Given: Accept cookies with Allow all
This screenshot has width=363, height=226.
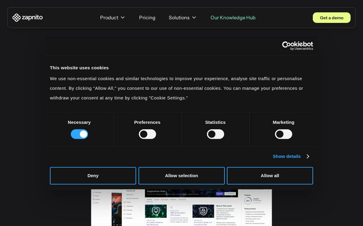Looking at the screenshot, I should [x=270, y=176].
